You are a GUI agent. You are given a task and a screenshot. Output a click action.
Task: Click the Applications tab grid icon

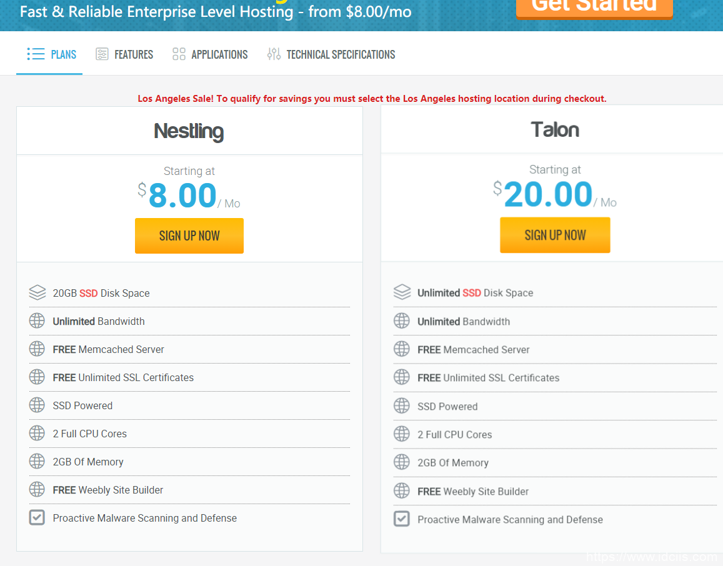[x=179, y=54]
